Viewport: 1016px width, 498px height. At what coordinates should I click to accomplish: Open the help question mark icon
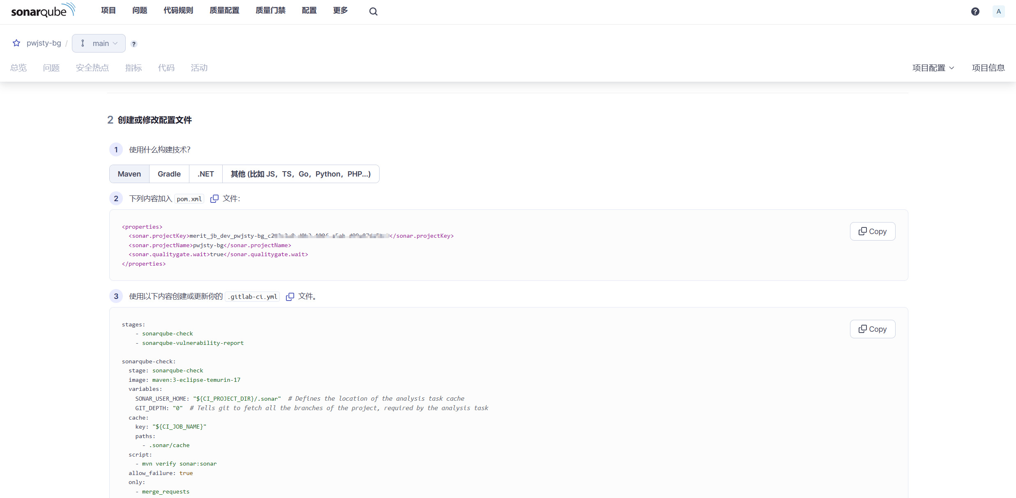click(975, 11)
